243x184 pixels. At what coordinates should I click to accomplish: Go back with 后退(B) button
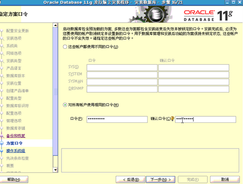(x=130, y=179)
